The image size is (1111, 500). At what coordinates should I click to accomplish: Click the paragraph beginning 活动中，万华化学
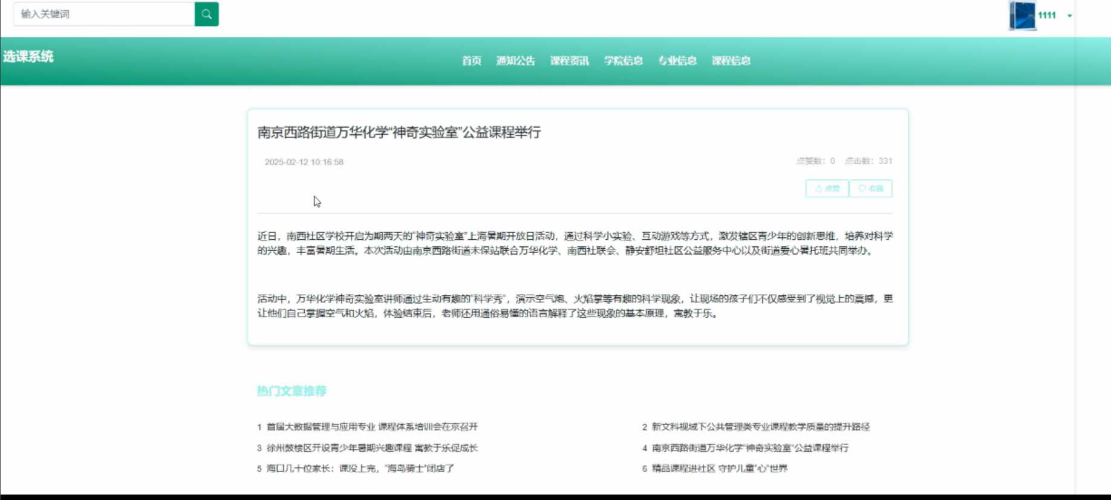pos(575,306)
